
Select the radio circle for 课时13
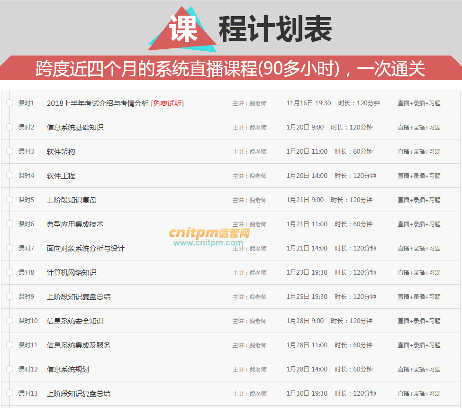pyautogui.click(x=10, y=393)
